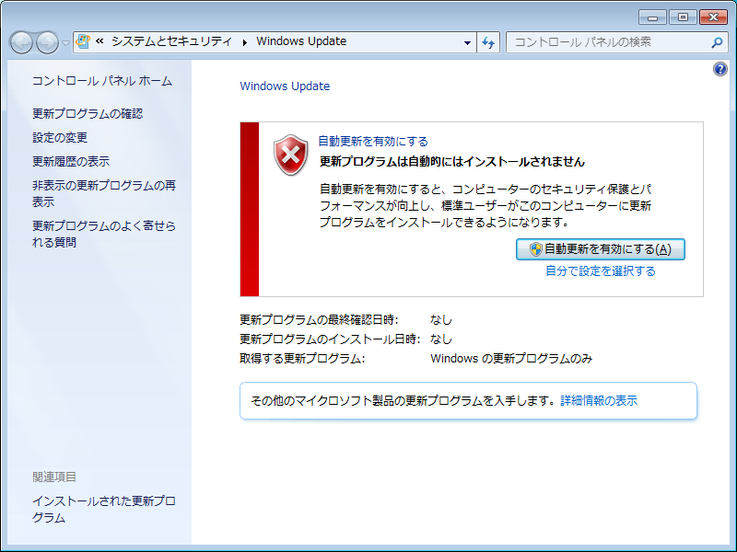Maximize the Windows Update window

[x=683, y=17]
